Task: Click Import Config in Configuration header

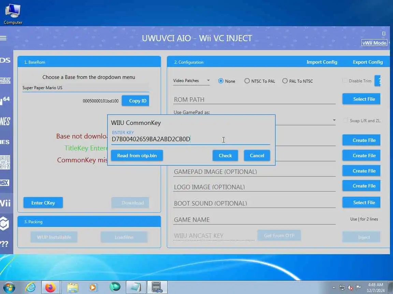Action: click(322, 62)
